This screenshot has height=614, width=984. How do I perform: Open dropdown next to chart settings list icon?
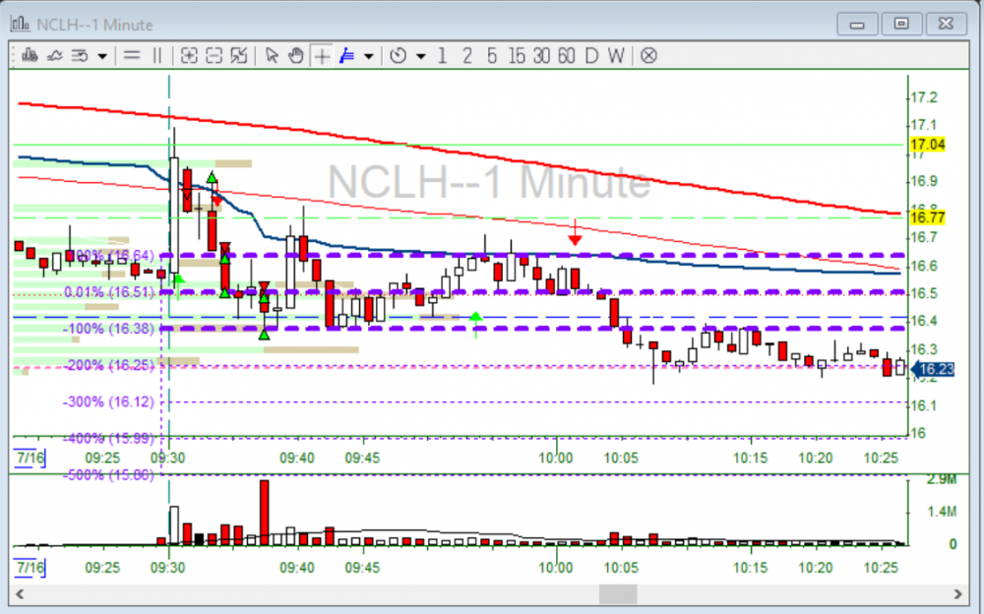click(x=102, y=56)
